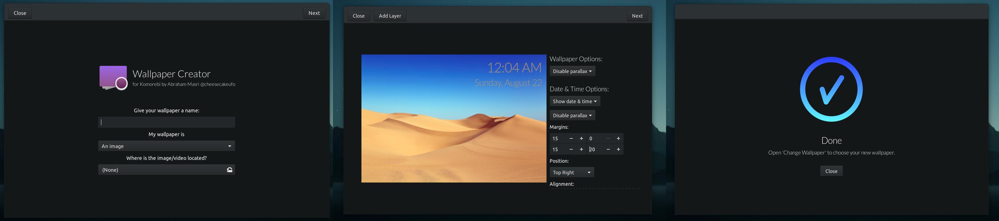999x221 pixels.
Task: Click the margin field showing 0
Action: 595,139
